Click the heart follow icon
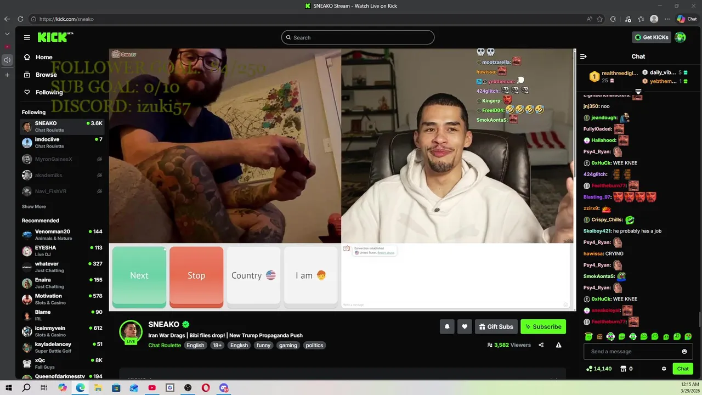The image size is (702, 395). tap(465, 326)
